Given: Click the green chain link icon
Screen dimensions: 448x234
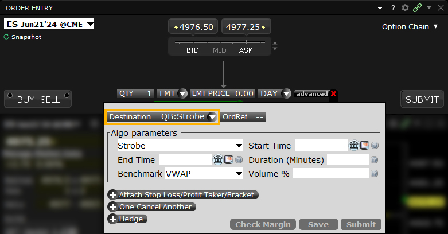Looking at the screenshot, I should 418,8.
